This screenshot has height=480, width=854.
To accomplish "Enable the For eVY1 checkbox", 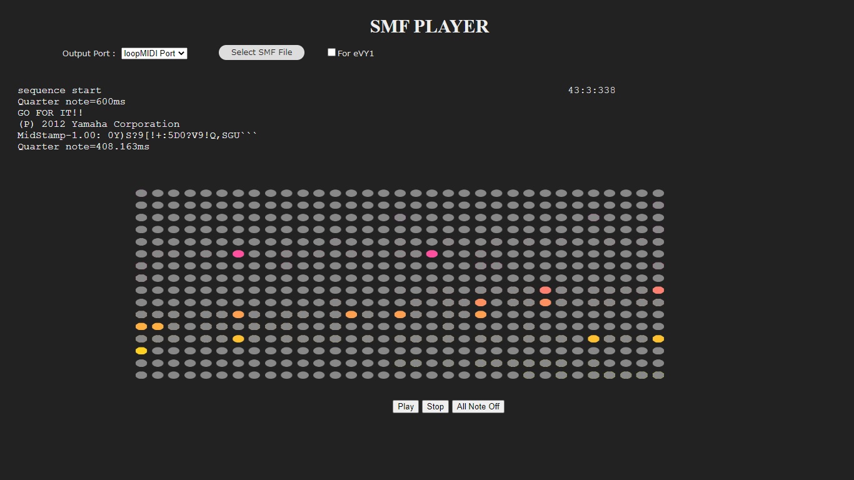I will (x=331, y=52).
